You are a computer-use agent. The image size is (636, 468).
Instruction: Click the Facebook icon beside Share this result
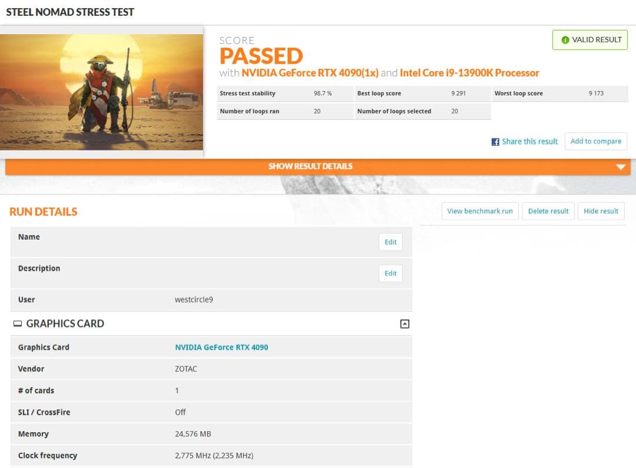click(x=495, y=142)
